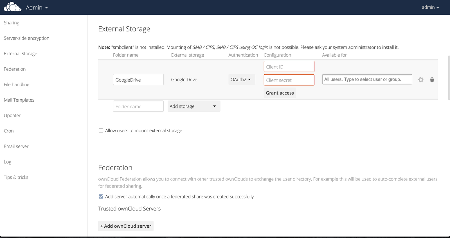Screen dimensions: 450x238
Task: Open Server-side encryption in sidebar
Action: click(x=26, y=38)
